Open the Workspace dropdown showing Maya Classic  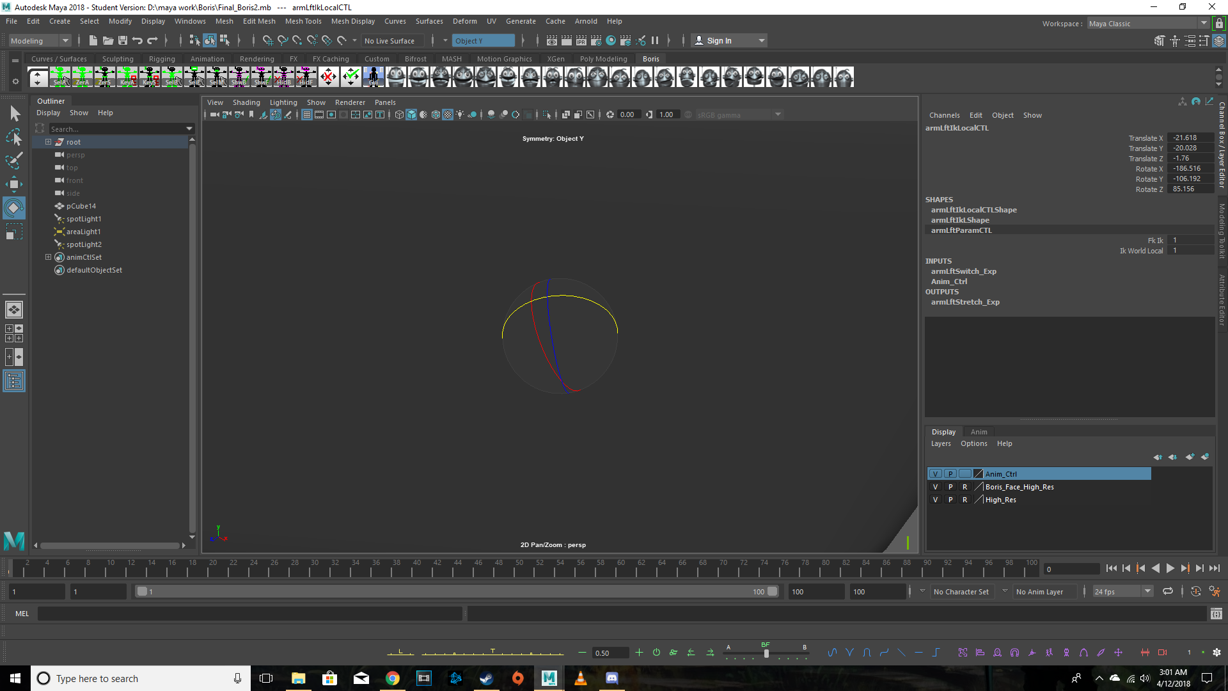(1145, 23)
